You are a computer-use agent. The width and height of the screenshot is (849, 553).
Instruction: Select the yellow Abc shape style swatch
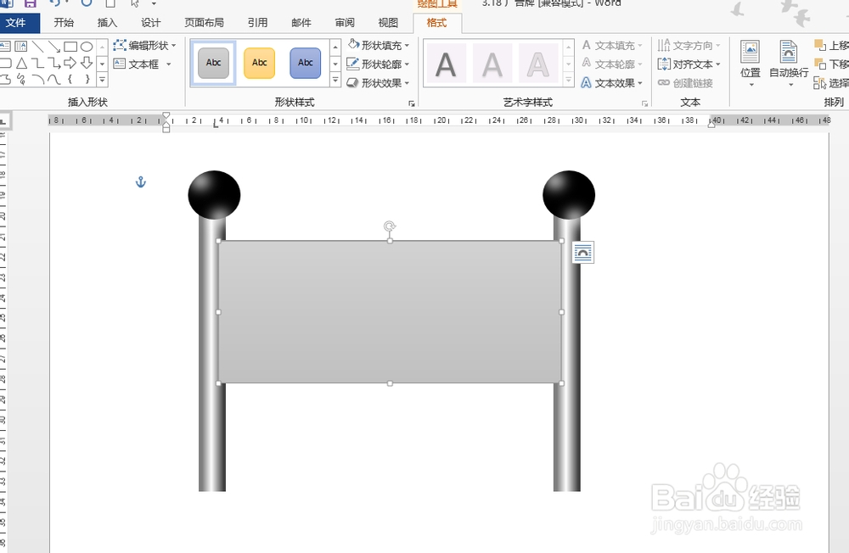(x=258, y=63)
